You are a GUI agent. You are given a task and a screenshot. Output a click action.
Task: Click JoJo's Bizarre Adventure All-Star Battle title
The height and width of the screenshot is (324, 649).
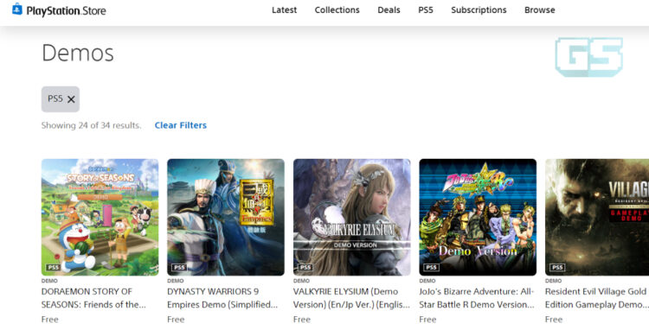[x=477, y=298]
